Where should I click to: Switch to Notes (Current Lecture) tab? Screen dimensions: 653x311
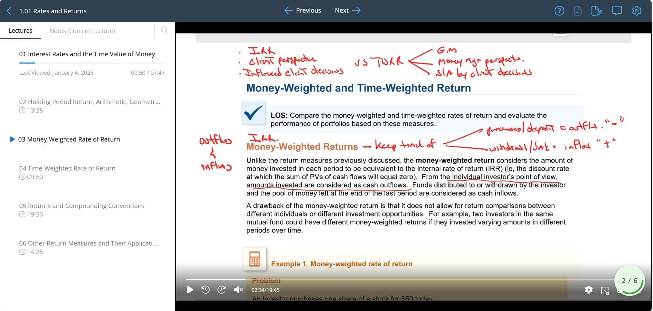(82, 31)
